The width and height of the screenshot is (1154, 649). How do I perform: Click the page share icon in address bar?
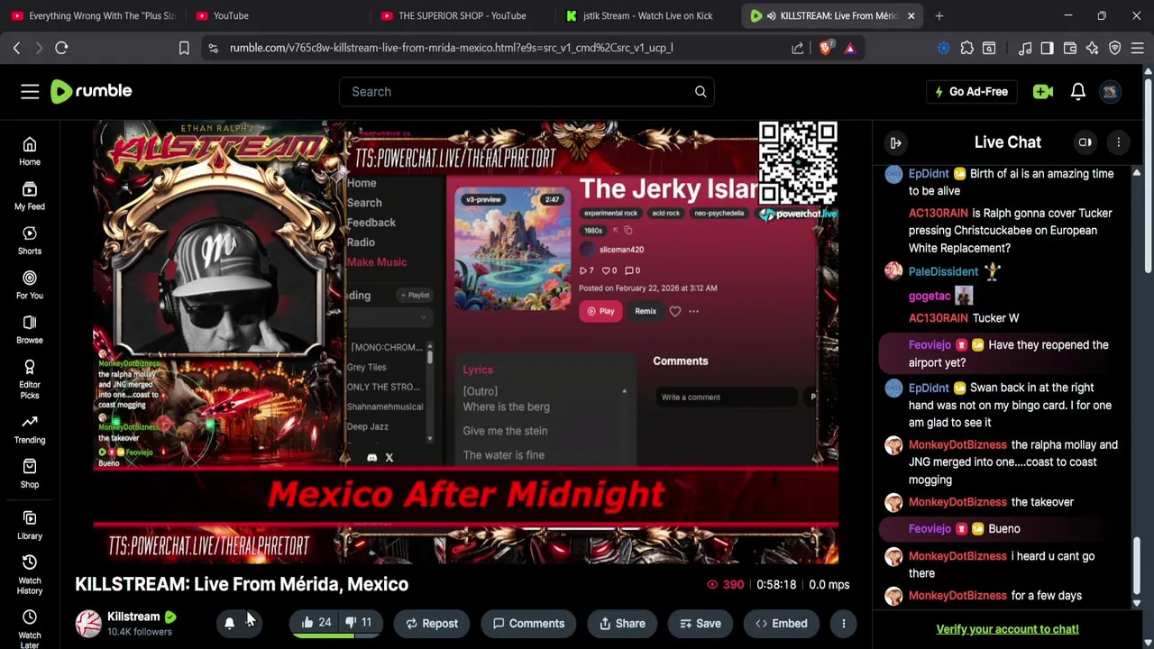(x=798, y=48)
